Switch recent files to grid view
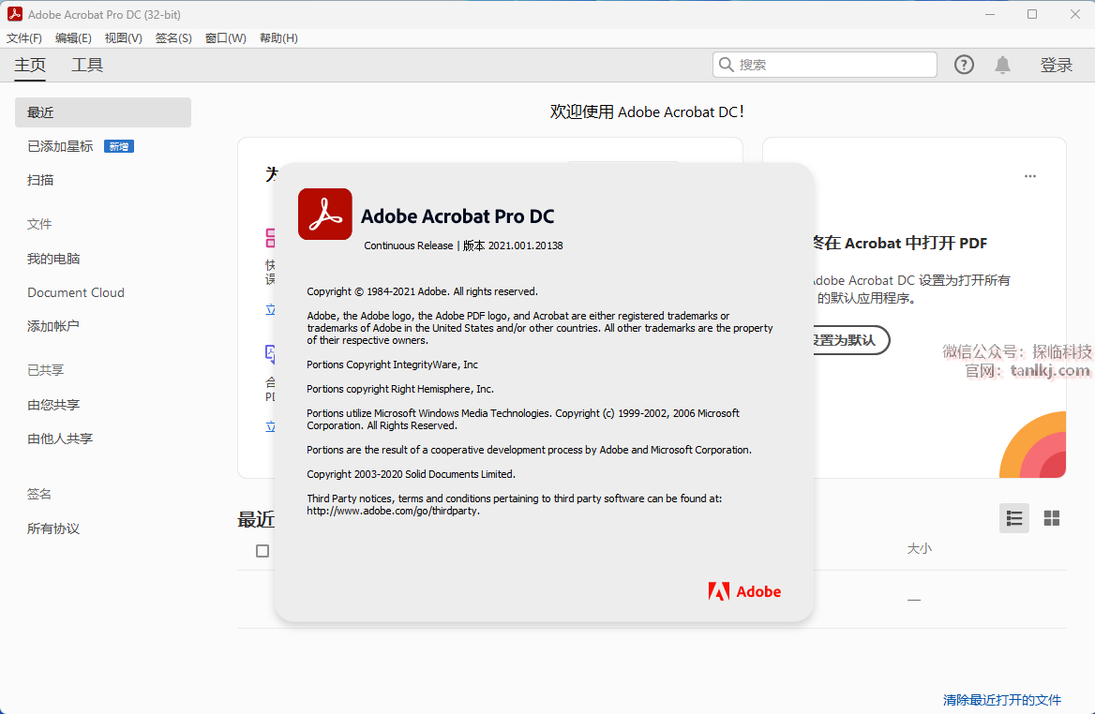 pos(1052,518)
